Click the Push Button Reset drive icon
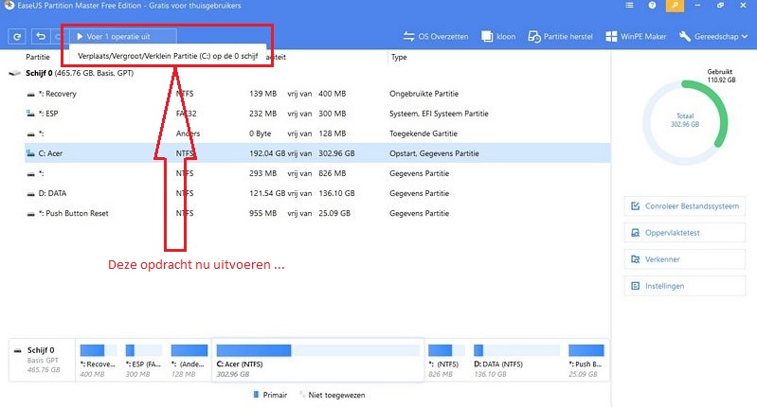The image size is (757, 408). [x=30, y=214]
